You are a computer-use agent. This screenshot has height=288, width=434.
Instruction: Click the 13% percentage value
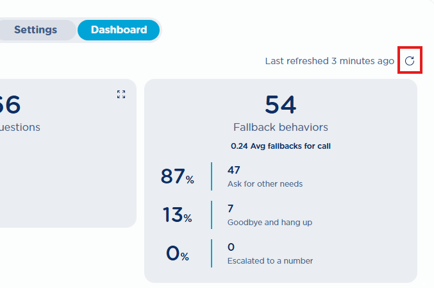tap(177, 215)
